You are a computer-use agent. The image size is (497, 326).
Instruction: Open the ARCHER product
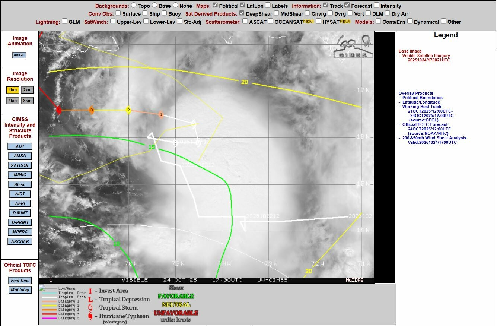[20, 241]
